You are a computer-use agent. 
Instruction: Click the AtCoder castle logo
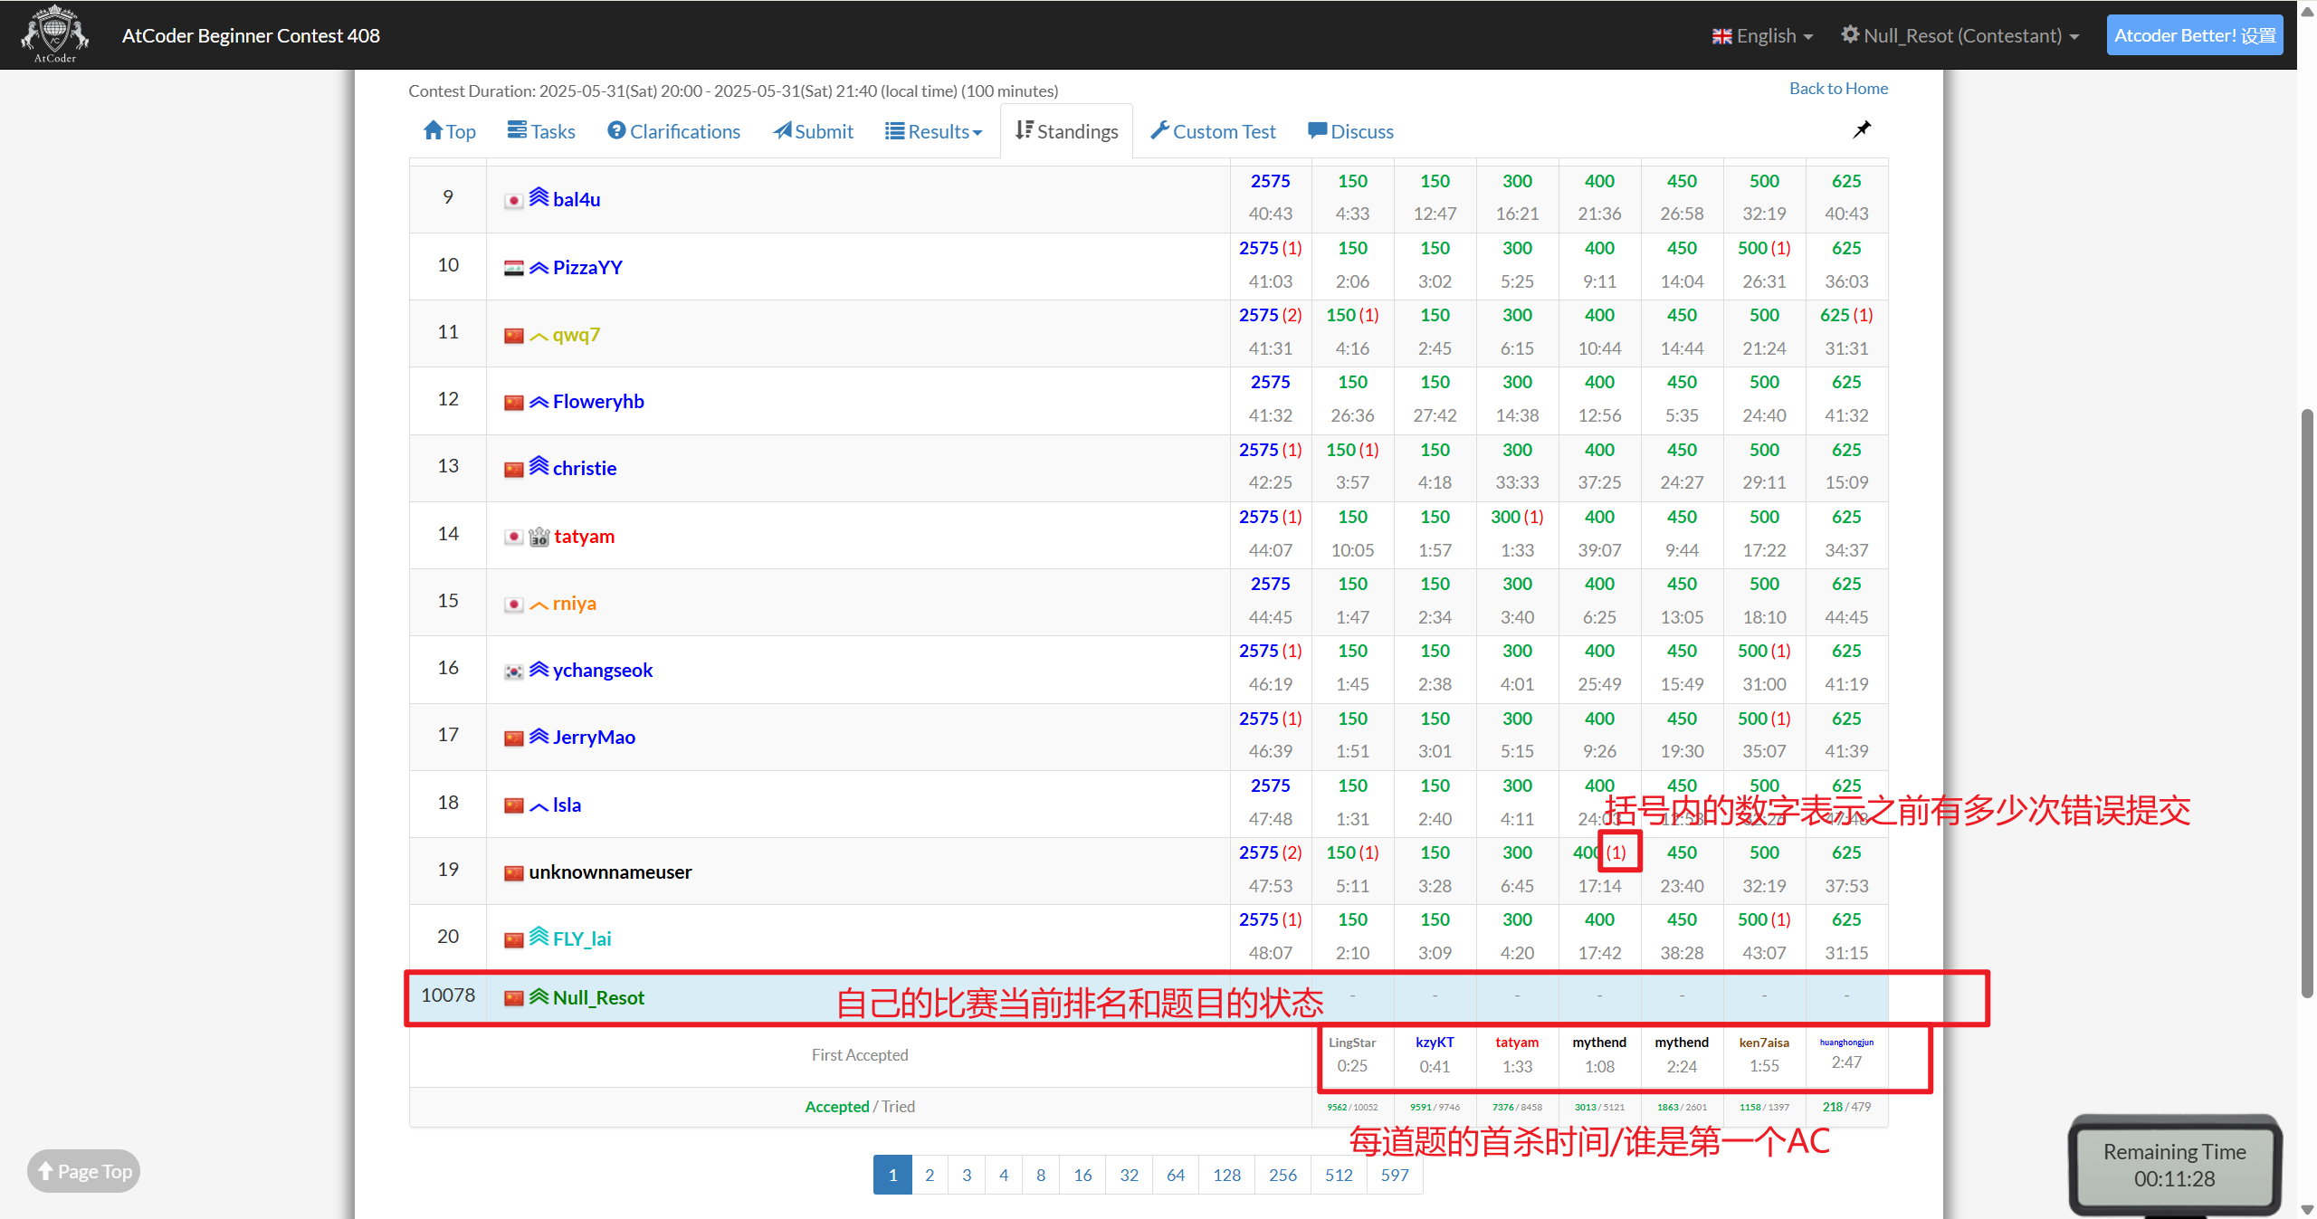pyautogui.click(x=53, y=33)
